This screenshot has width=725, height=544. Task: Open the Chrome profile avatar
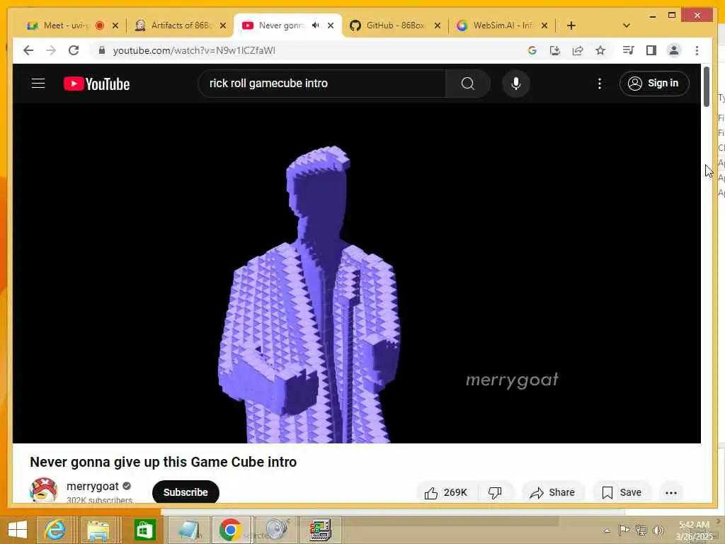674,50
